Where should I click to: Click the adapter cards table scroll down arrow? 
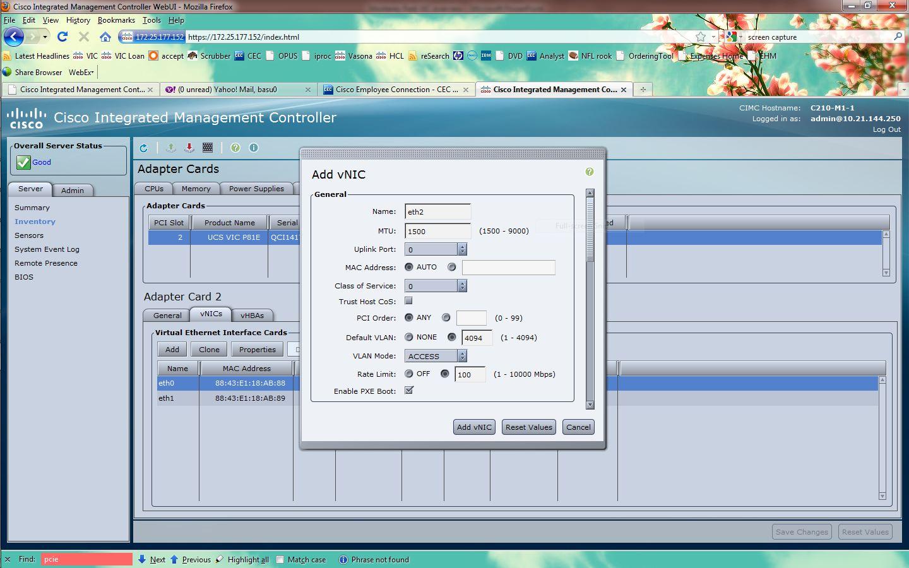(886, 273)
